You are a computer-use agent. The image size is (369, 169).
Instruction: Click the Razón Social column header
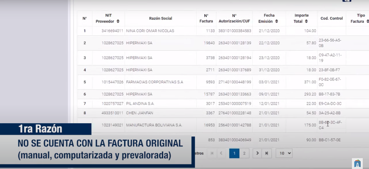coord(160,18)
